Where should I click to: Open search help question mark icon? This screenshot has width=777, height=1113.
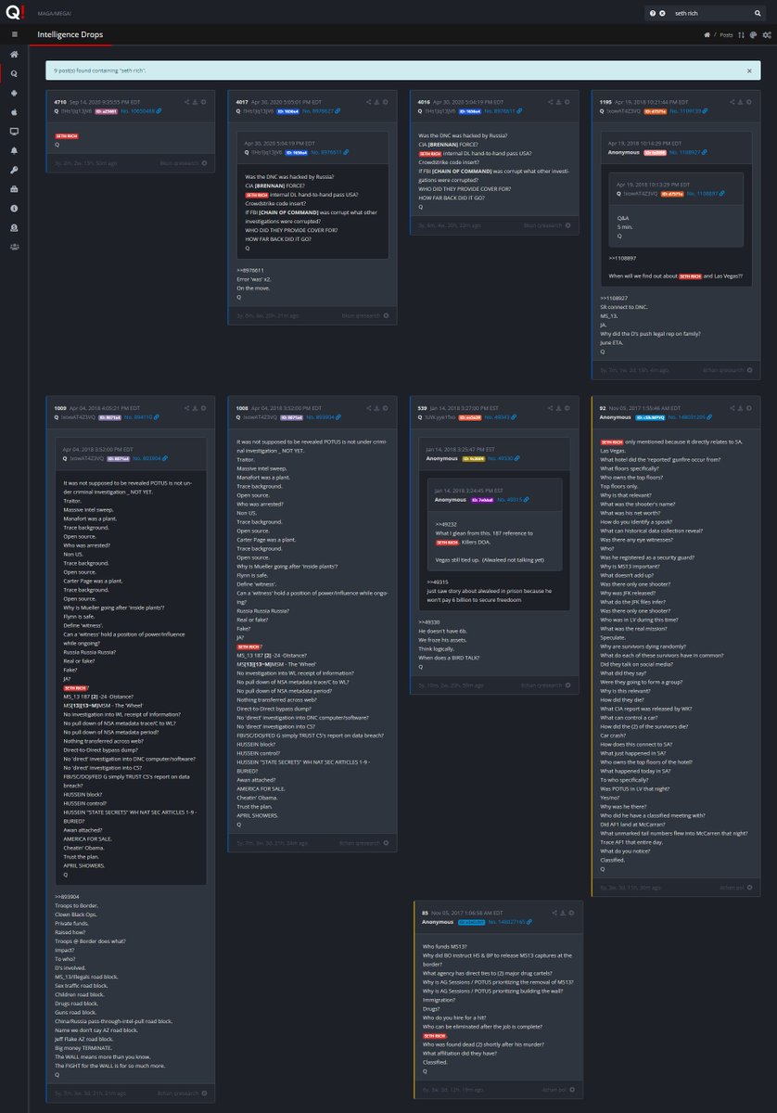pos(652,13)
